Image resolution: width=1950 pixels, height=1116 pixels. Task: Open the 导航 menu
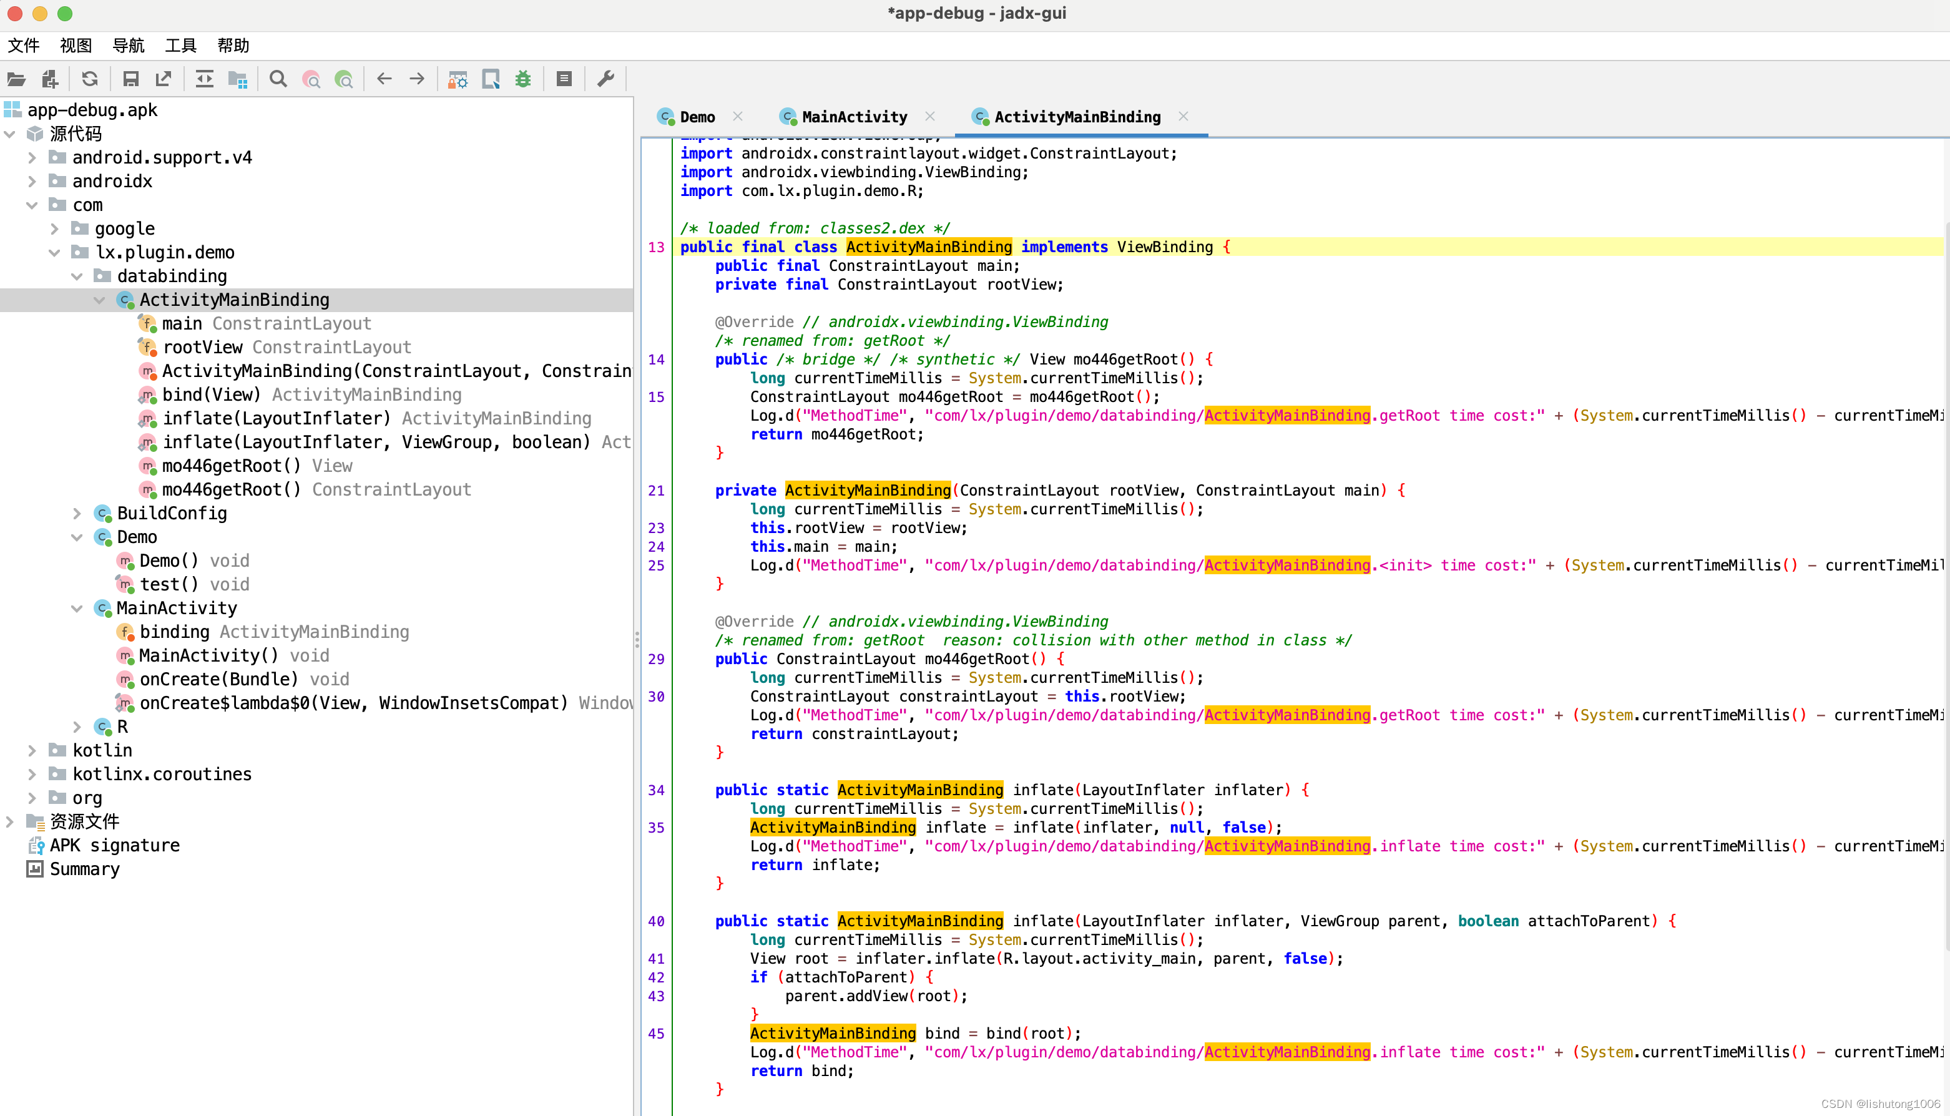tap(128, 45)
